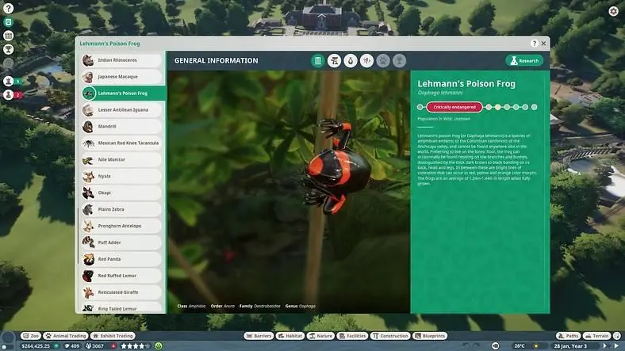Switch to the General Information clipboard tab

point(318,61)
